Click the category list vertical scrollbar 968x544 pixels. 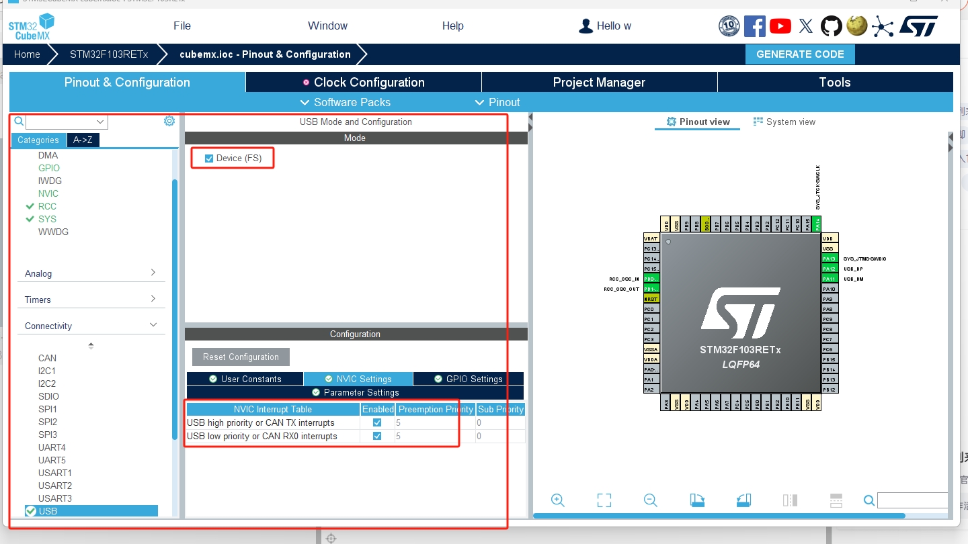(175, 309)
